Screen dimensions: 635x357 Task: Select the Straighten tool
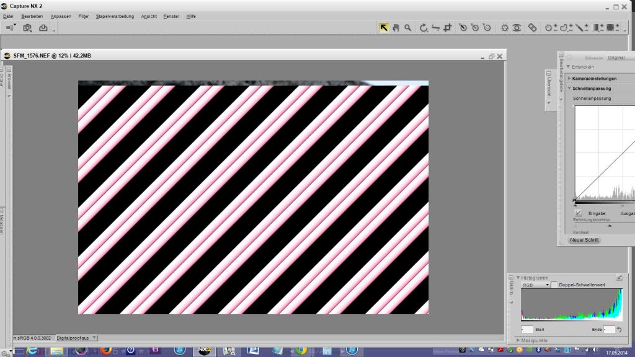[435, 27]
